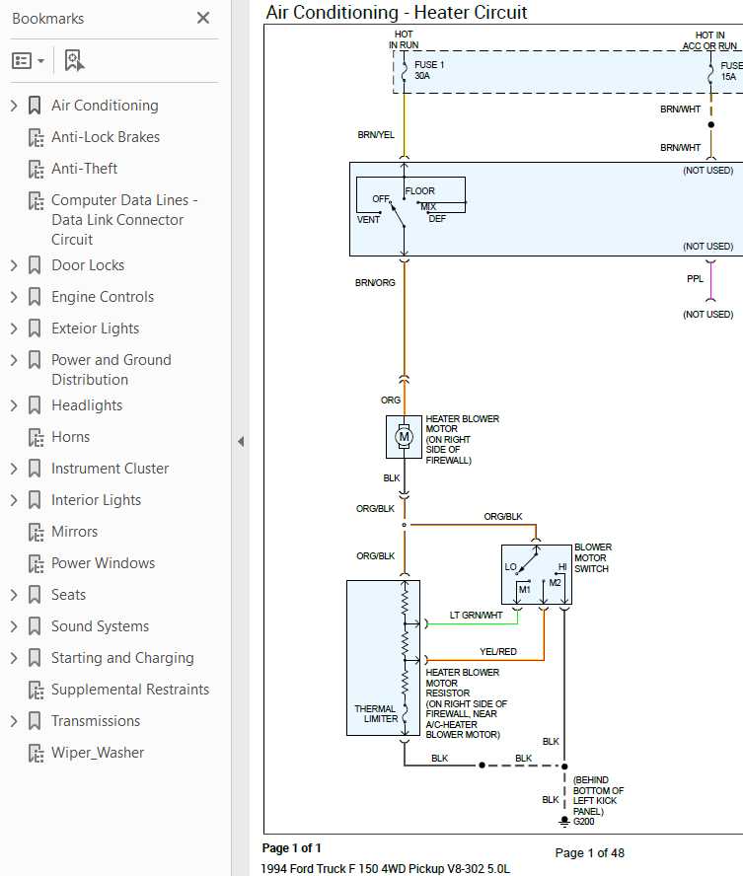Expand the Transmissions bookmark
This screenshot has width=743, height=876.
pyautogui.click(x=14, y=721)
